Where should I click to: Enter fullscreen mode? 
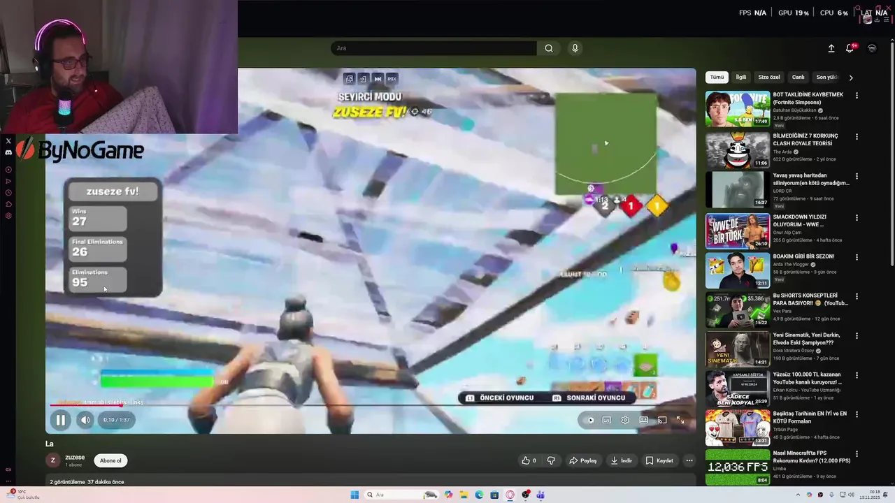click(x=680, y=420)
